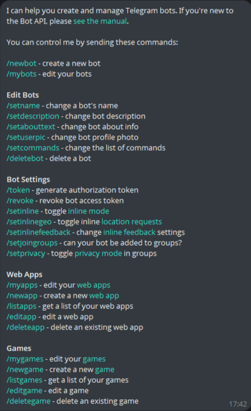Screen dimensions: 251x411
Task: Click /token to generate authorization token
Action: [18, 190]
